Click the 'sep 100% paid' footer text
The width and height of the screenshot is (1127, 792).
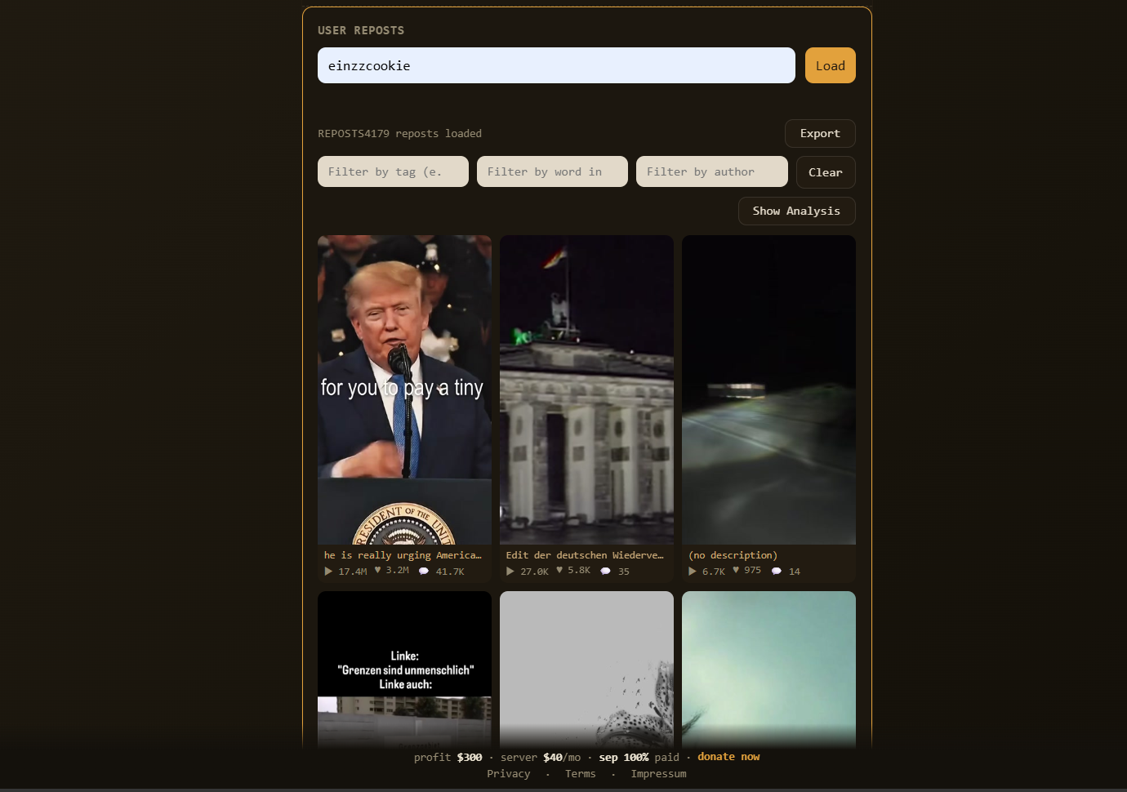click(639, 757)
